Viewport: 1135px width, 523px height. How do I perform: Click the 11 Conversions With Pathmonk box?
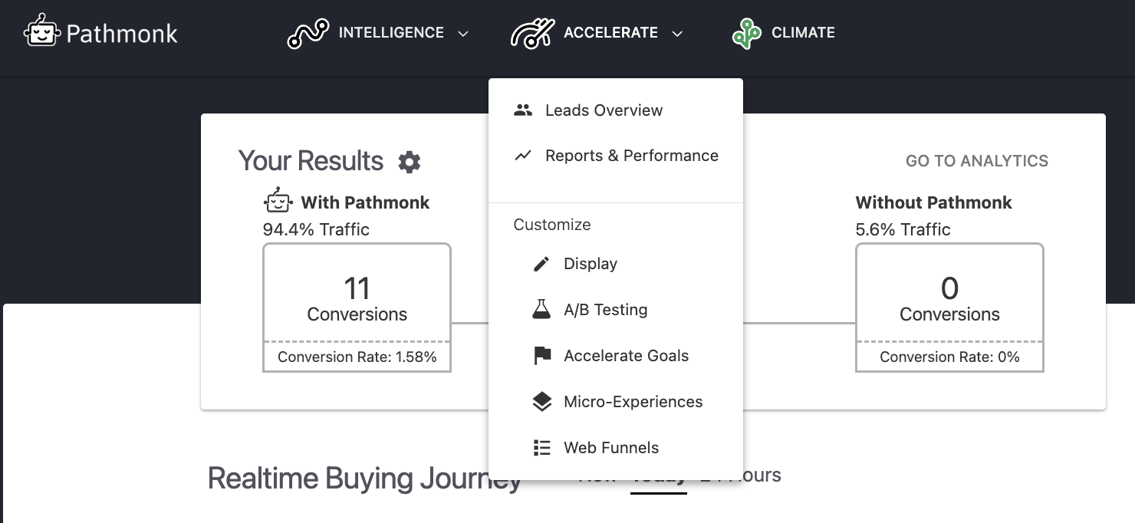[x=357, y=299]
